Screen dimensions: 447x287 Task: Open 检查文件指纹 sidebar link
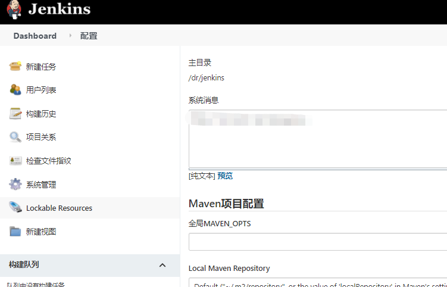(x=48, y=161)
